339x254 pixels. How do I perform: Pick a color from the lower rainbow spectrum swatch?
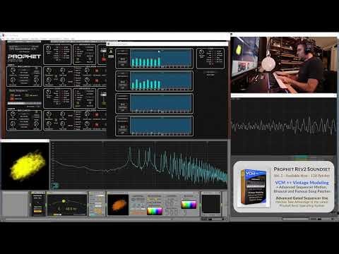(154, 211)
